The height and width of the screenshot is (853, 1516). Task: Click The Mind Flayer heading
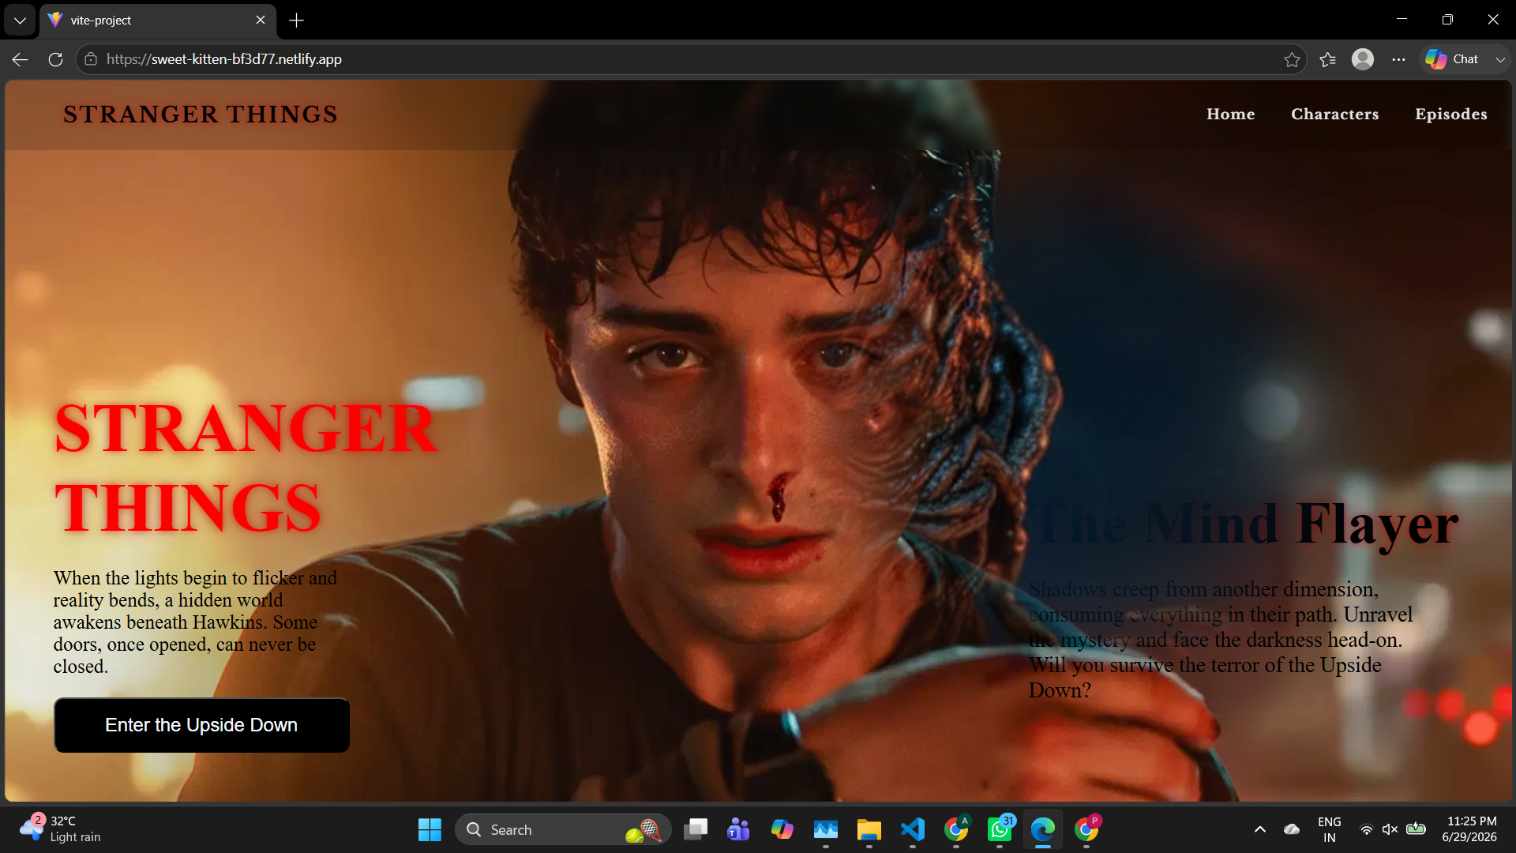click(1244, 524)
